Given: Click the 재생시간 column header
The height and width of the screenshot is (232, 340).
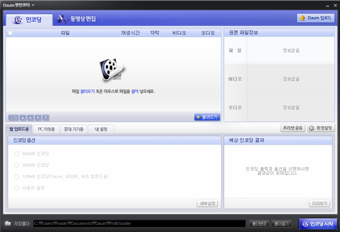Looking at the screenshot, I should point(130,33).
